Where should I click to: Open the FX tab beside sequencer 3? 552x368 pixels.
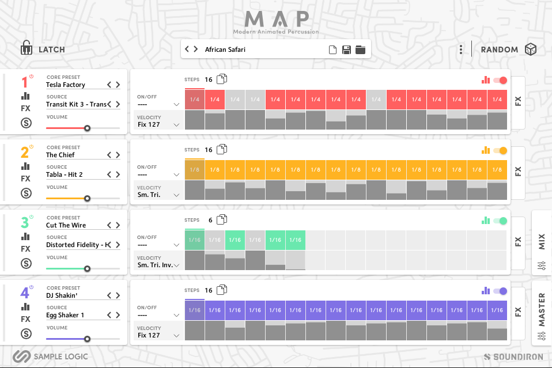[x=518, y=242]
